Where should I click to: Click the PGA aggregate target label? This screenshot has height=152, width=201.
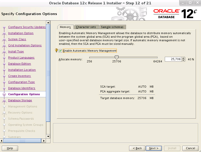pos(115,91)
